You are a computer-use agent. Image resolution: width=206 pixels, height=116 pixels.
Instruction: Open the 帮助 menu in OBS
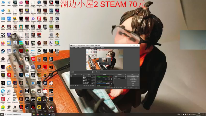(102, 47)
